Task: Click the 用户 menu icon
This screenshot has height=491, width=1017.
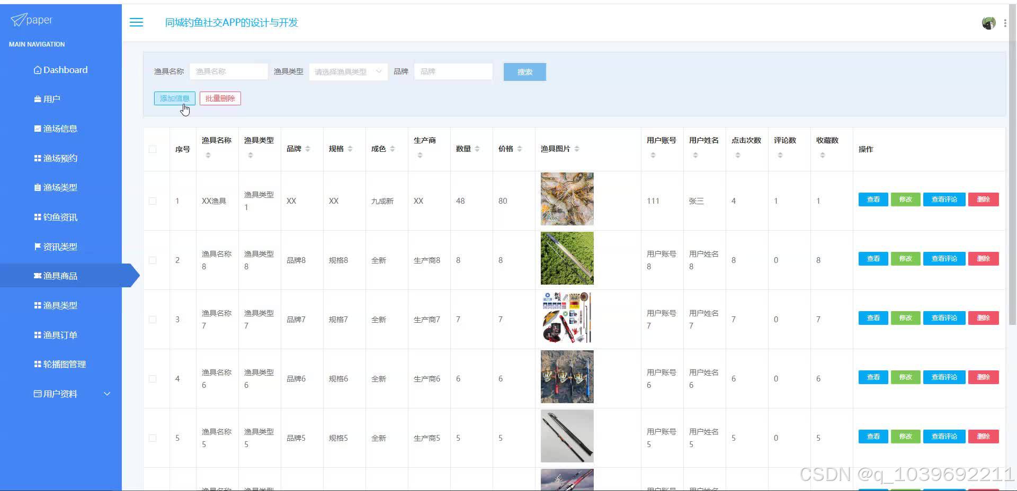Action: [38, 99]
